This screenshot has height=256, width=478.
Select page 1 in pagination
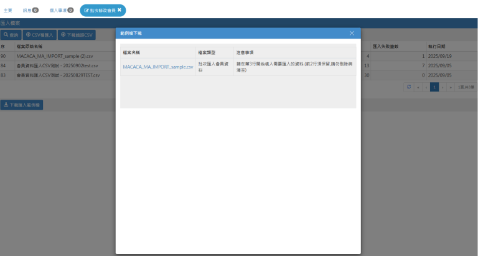coord(434,87)
